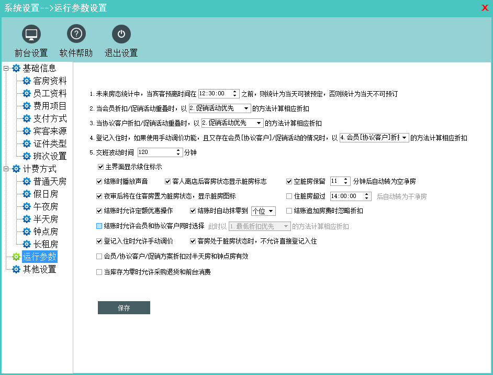Image resolution: width=493 pixels, height=375 pixels.
Task: Select 员工资料 in the tree
Action: point(50,94)
